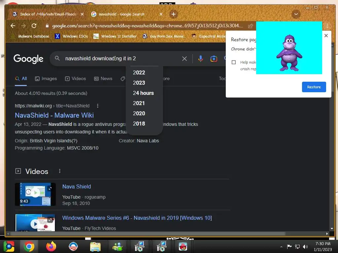Launch Firefox from the taskbar
The height and width of the screenshot is (253, 338).
pyautogui.click(x=51, y=246)
